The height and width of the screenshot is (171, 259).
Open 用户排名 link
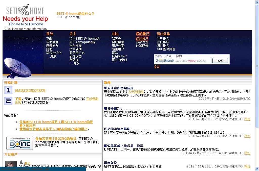point(163,39)
